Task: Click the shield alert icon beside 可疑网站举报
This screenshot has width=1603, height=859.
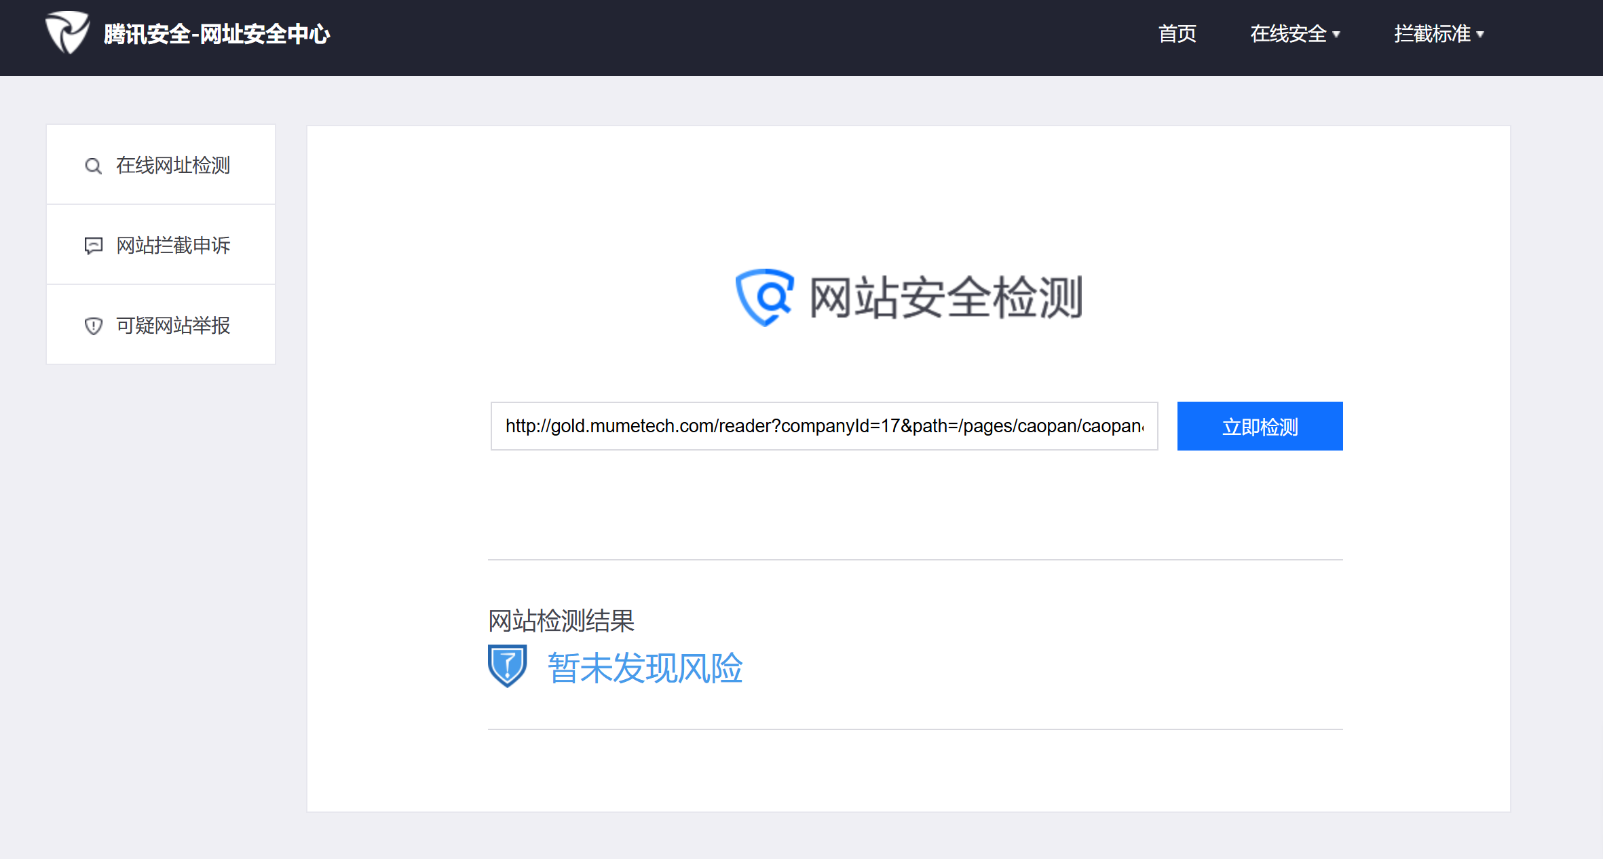Action: [93, 326]
